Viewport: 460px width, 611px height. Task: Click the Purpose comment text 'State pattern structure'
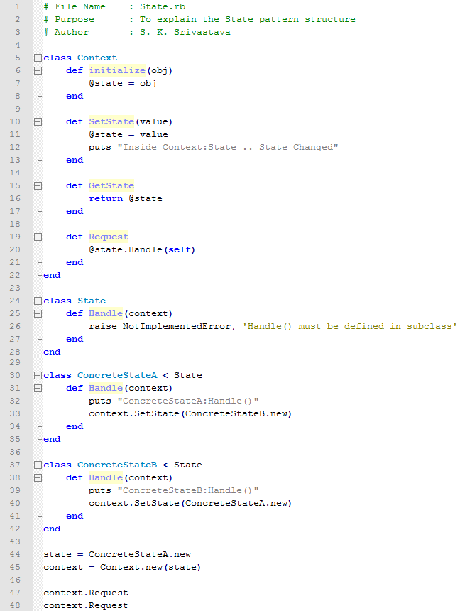click(290, 19)
